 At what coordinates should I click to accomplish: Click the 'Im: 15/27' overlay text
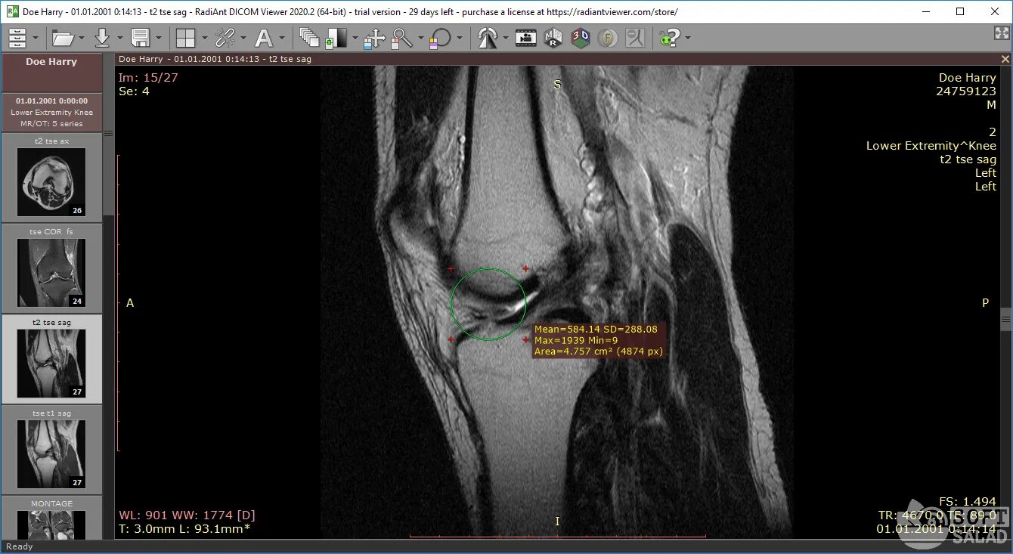click(148, 77)
